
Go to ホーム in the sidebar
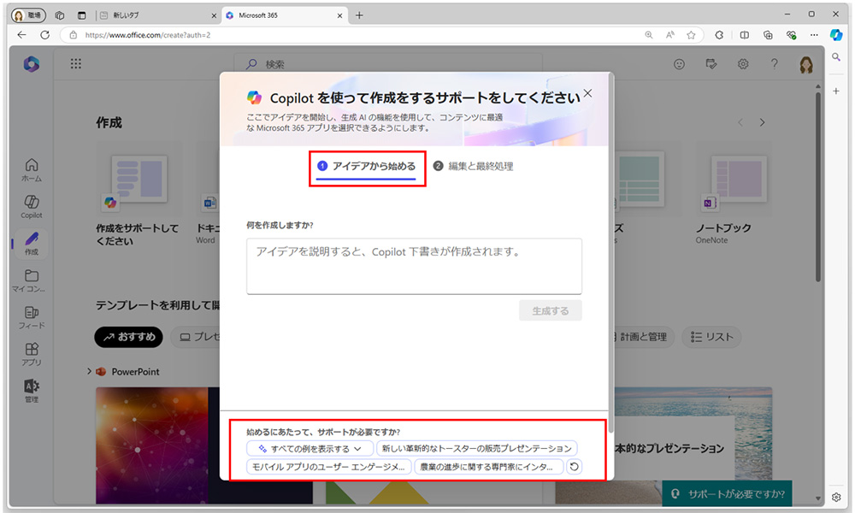tap(32, 170)
